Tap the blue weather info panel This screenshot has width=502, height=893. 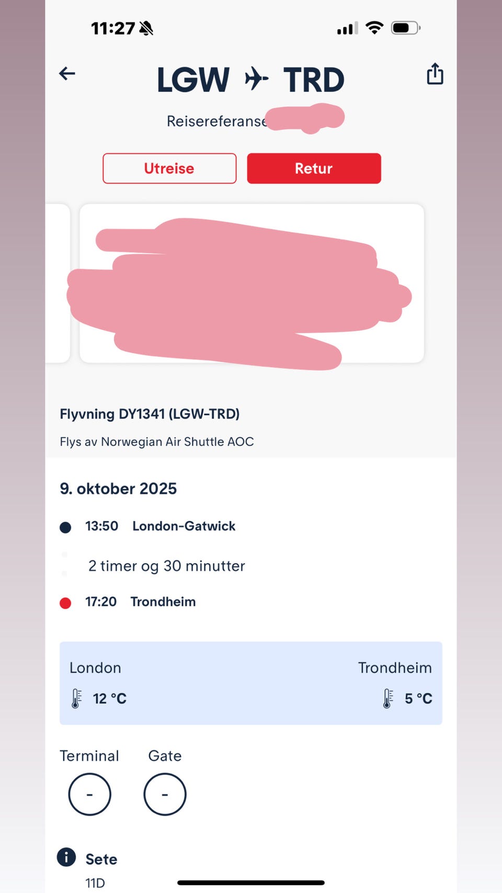pyautogui.click(x=251, y=683)
